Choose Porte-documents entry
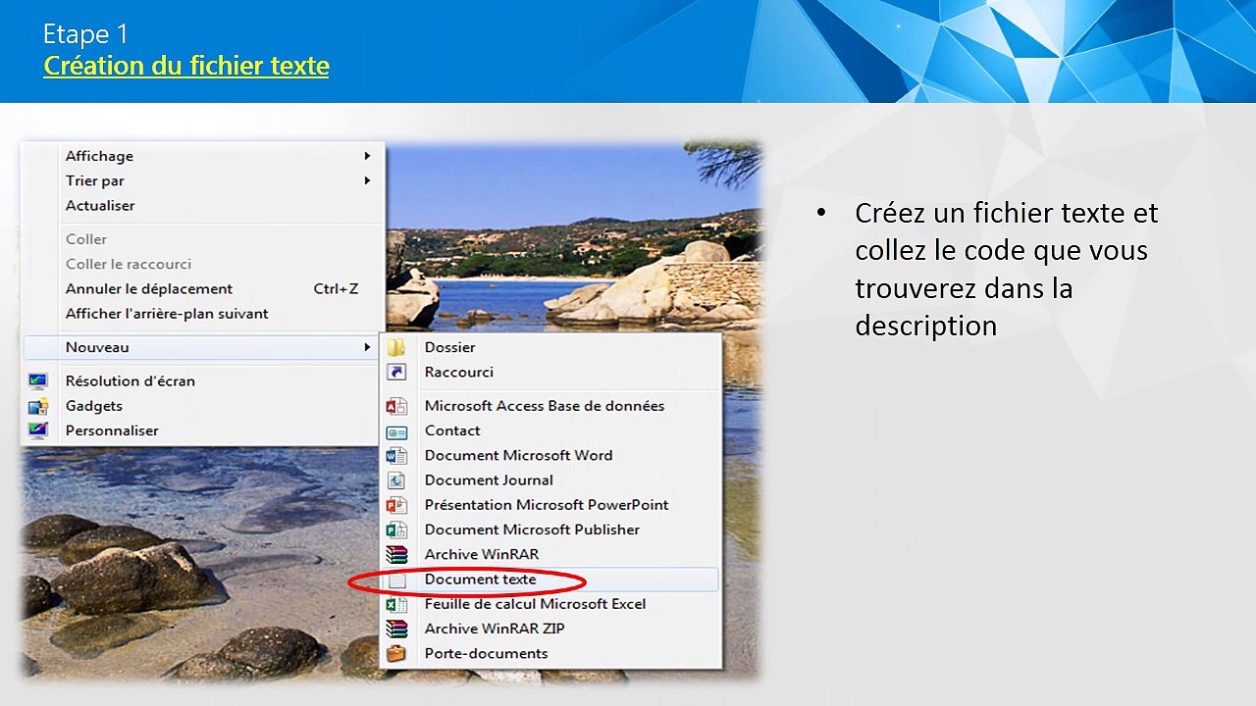The image size is (1256, 706). click(x=550, y=653)
